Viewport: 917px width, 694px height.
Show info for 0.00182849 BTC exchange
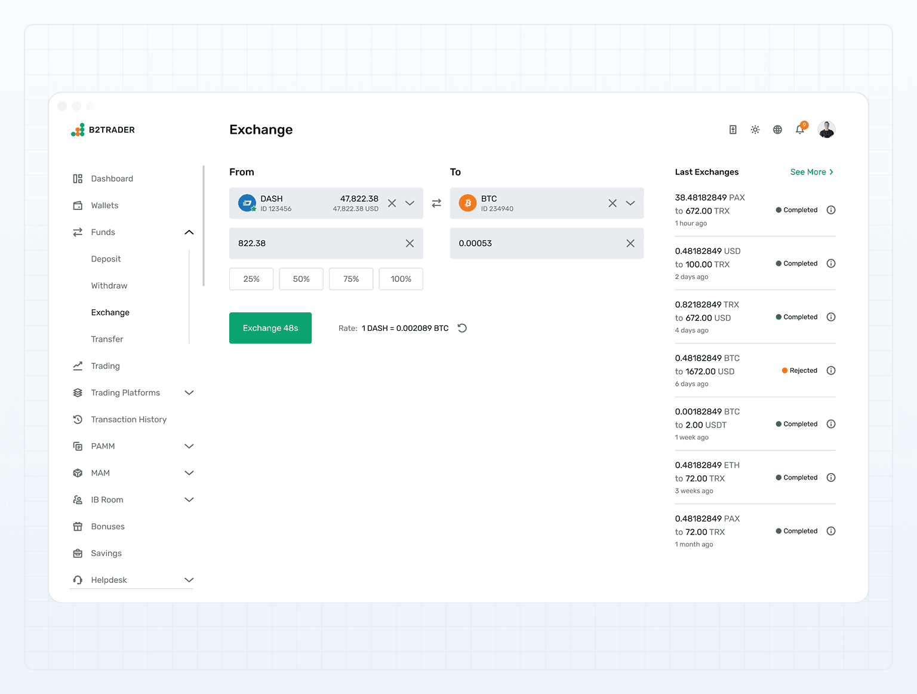[831, 424]
